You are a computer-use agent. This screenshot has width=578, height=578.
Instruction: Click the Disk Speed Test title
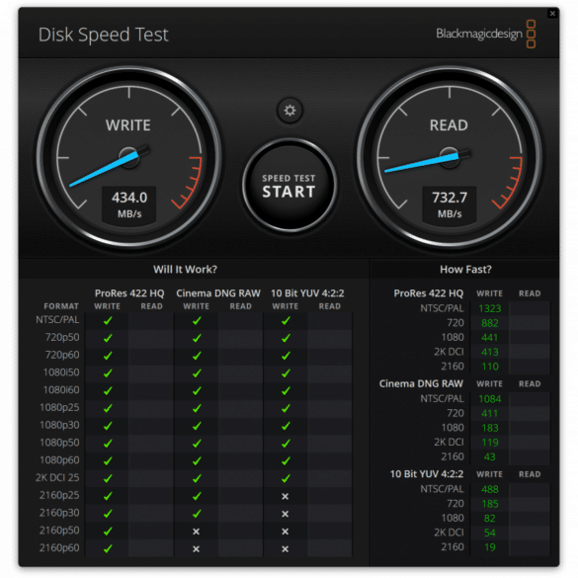point(103,35)
